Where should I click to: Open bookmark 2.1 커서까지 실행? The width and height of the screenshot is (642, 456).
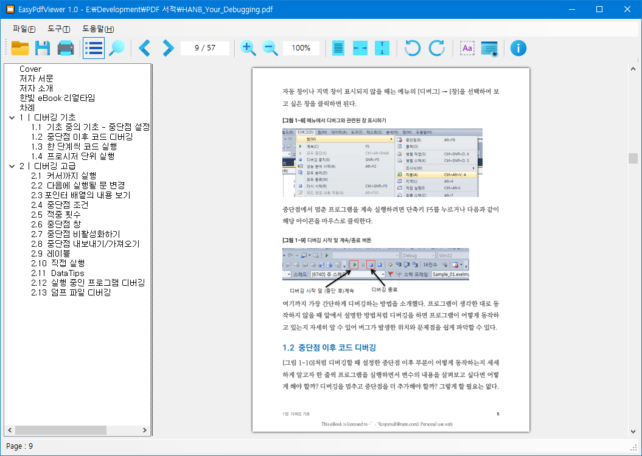tap(64, 176)
